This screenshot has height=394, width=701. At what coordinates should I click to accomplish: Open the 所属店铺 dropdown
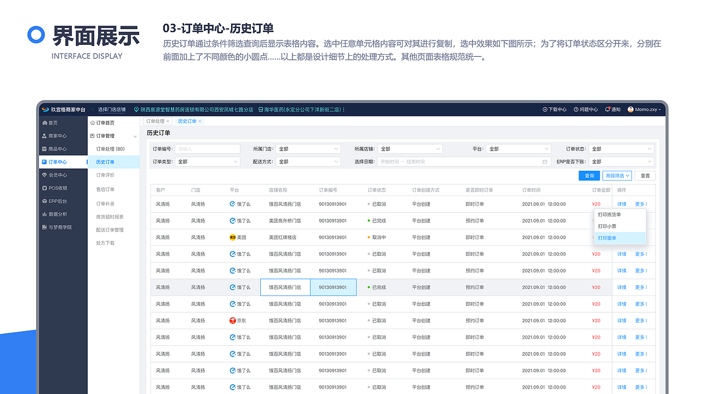click(410, 149)
